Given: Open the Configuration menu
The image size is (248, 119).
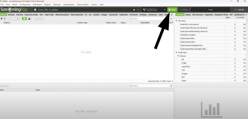Looking at the screenshot, I should 25,5.
